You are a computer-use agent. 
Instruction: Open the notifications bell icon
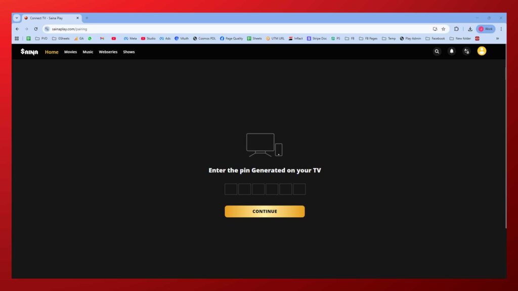pyautogui.click(x=452, y=52)
